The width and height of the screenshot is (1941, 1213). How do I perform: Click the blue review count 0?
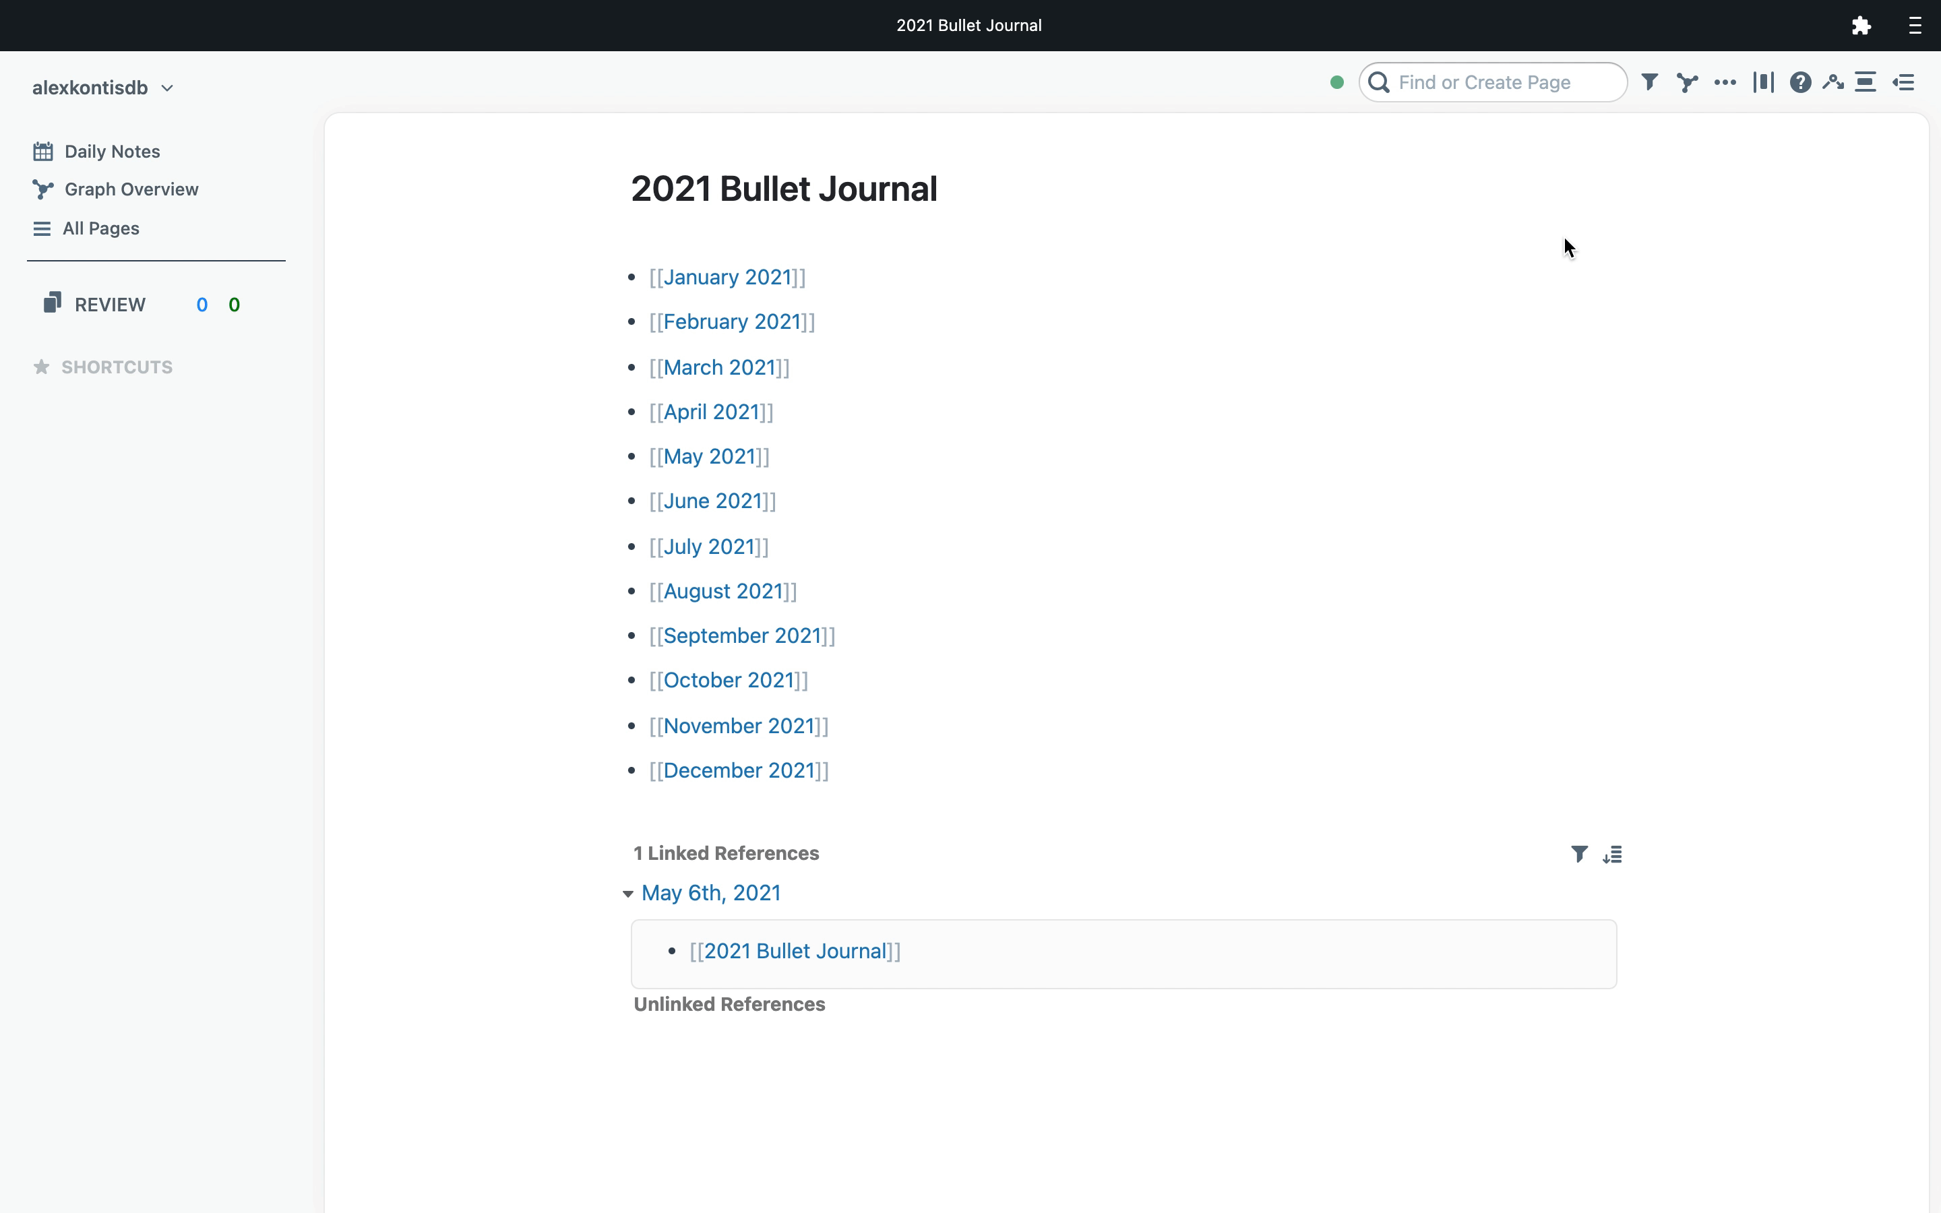[202, 305]
